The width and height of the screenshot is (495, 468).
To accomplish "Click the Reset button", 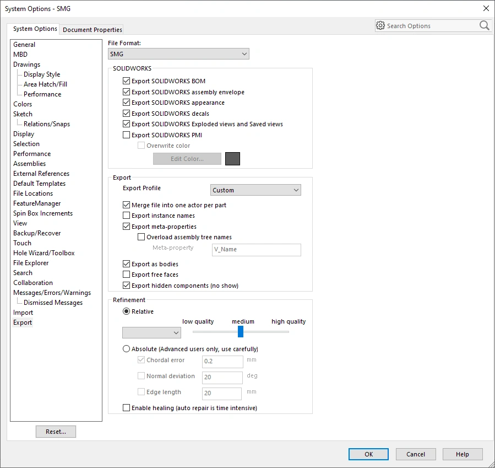I will (56, 432).
